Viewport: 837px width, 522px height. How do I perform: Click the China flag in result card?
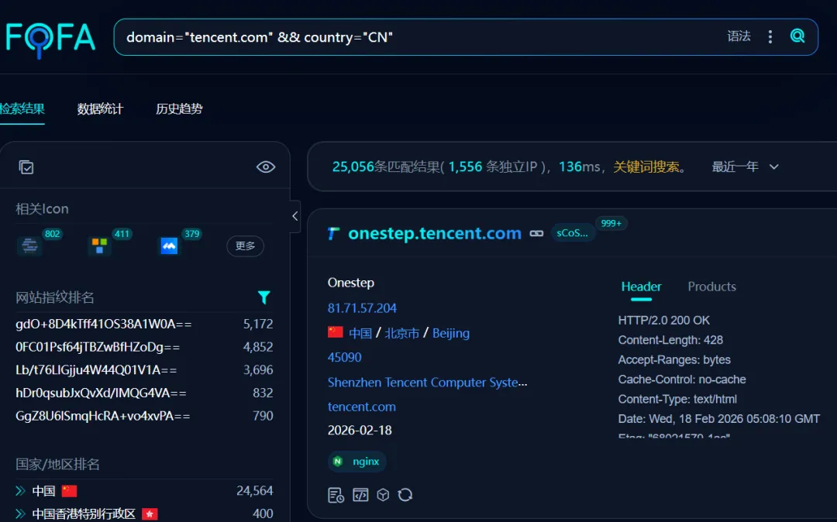coord(336,333)
